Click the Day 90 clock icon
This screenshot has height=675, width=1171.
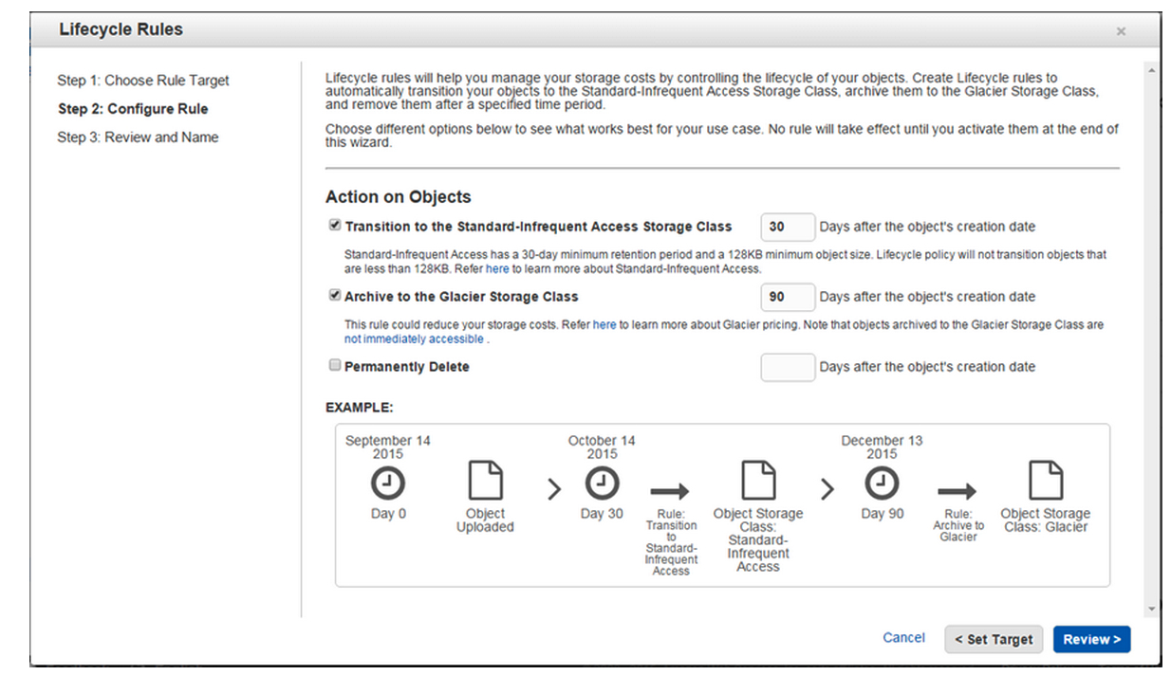coord(882,483)
